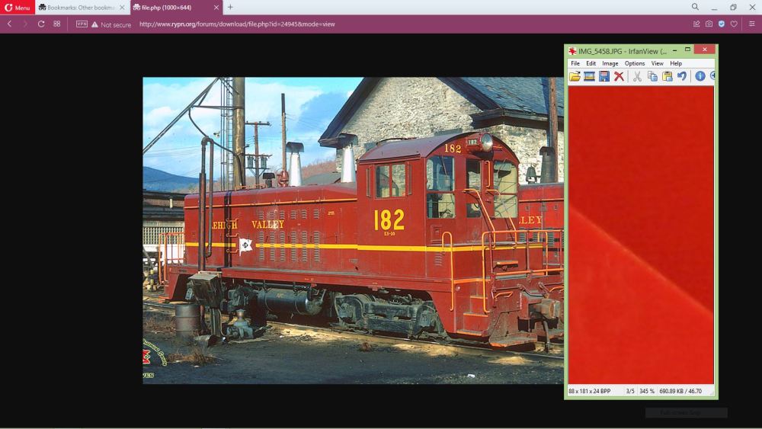Open the ad blocker shield icon

coord(722,24)
